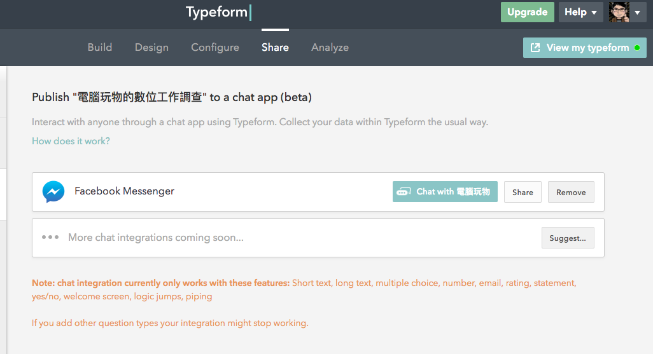The width and height of the screenshot is (653, 354).
Task: Follow the "How does it work?" link
Action: tap(71, 141)
